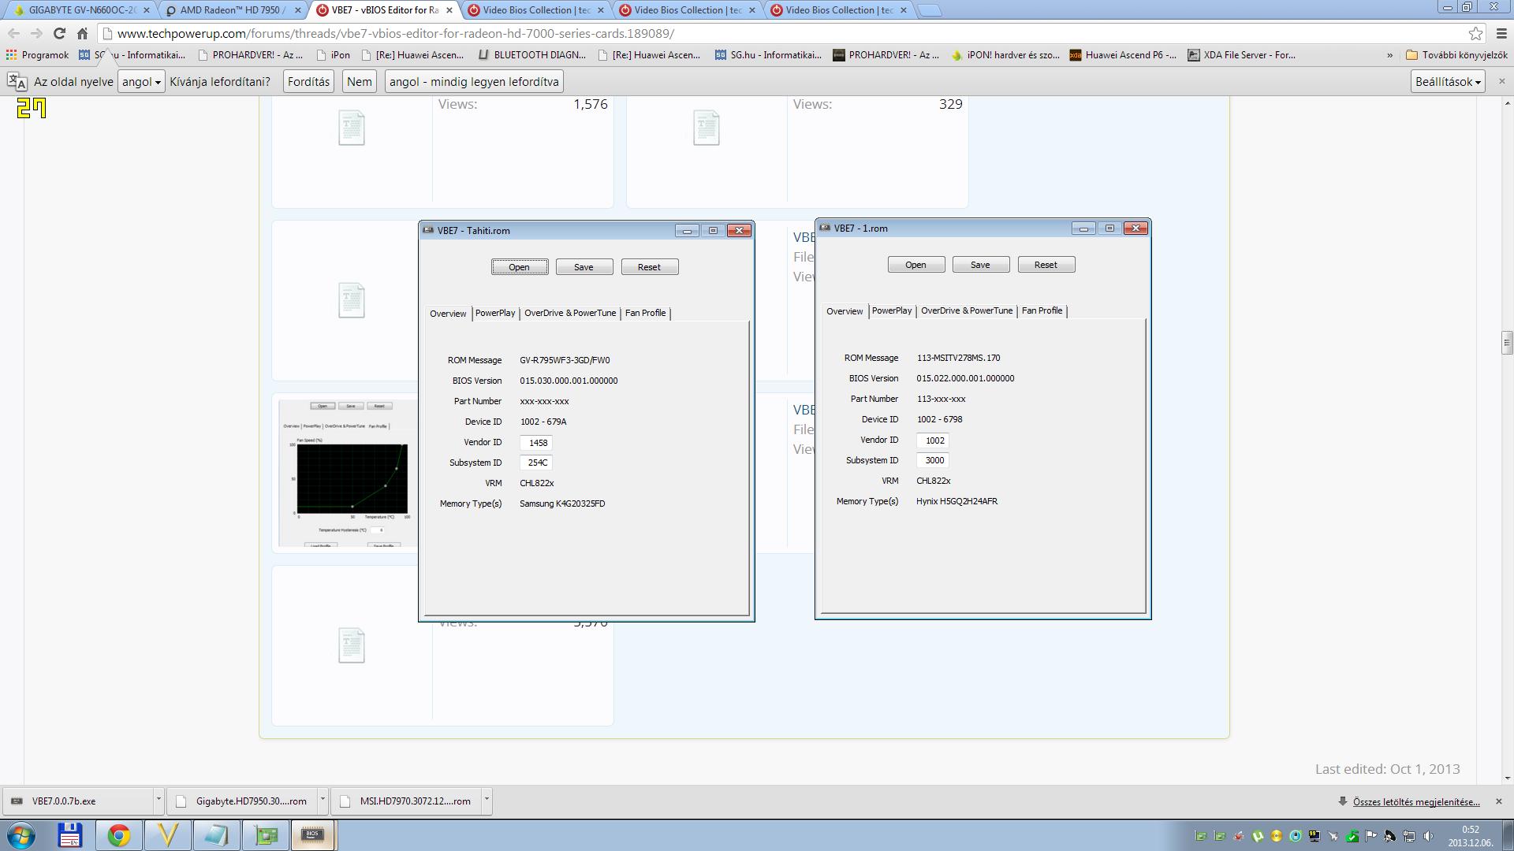The image size is (1514, 851).
Task: Open attachment file icon with 329 views
Action: click(707, 128)
